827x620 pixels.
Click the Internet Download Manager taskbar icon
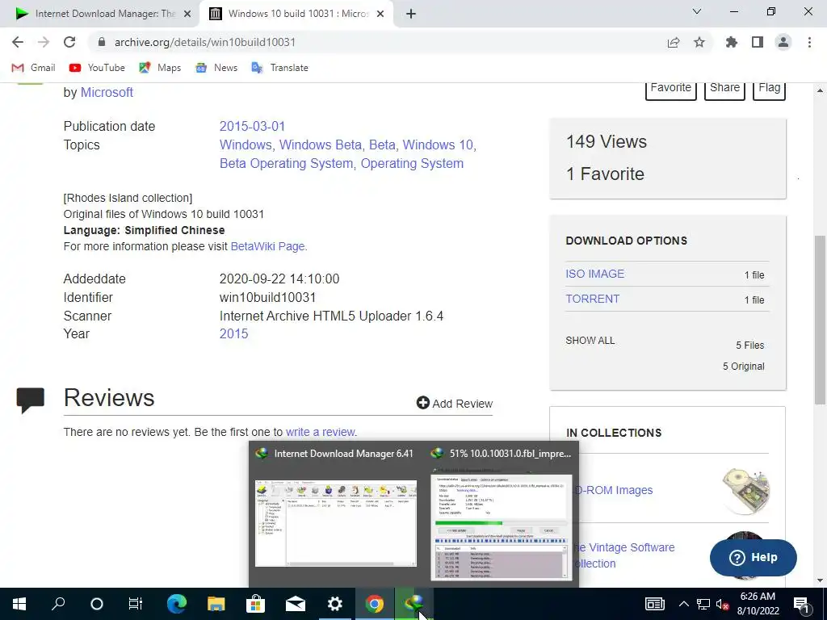[x=414, y=604]
